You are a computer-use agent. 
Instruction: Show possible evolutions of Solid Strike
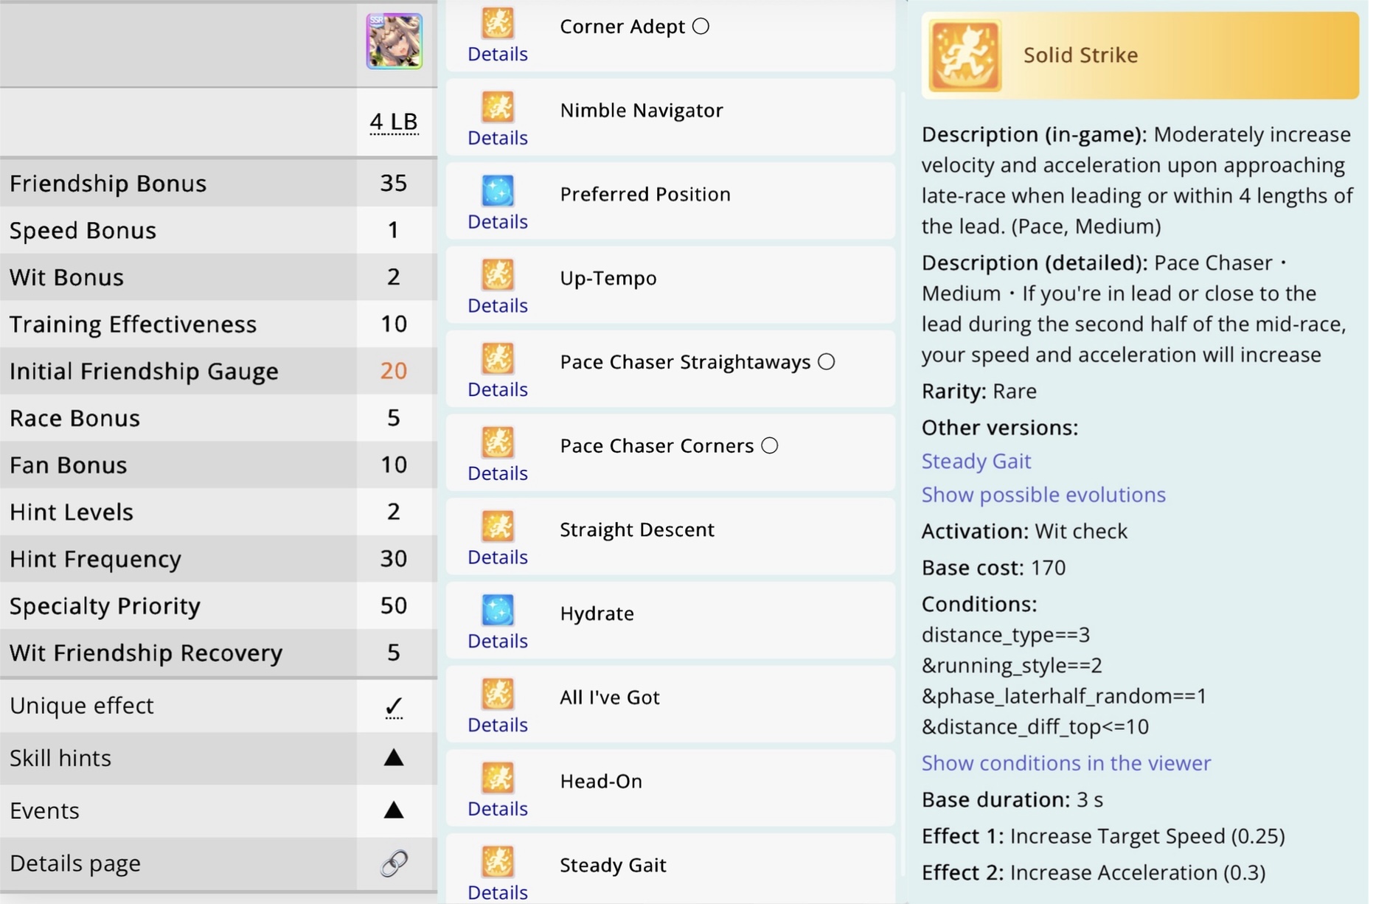click(1043, 495)
